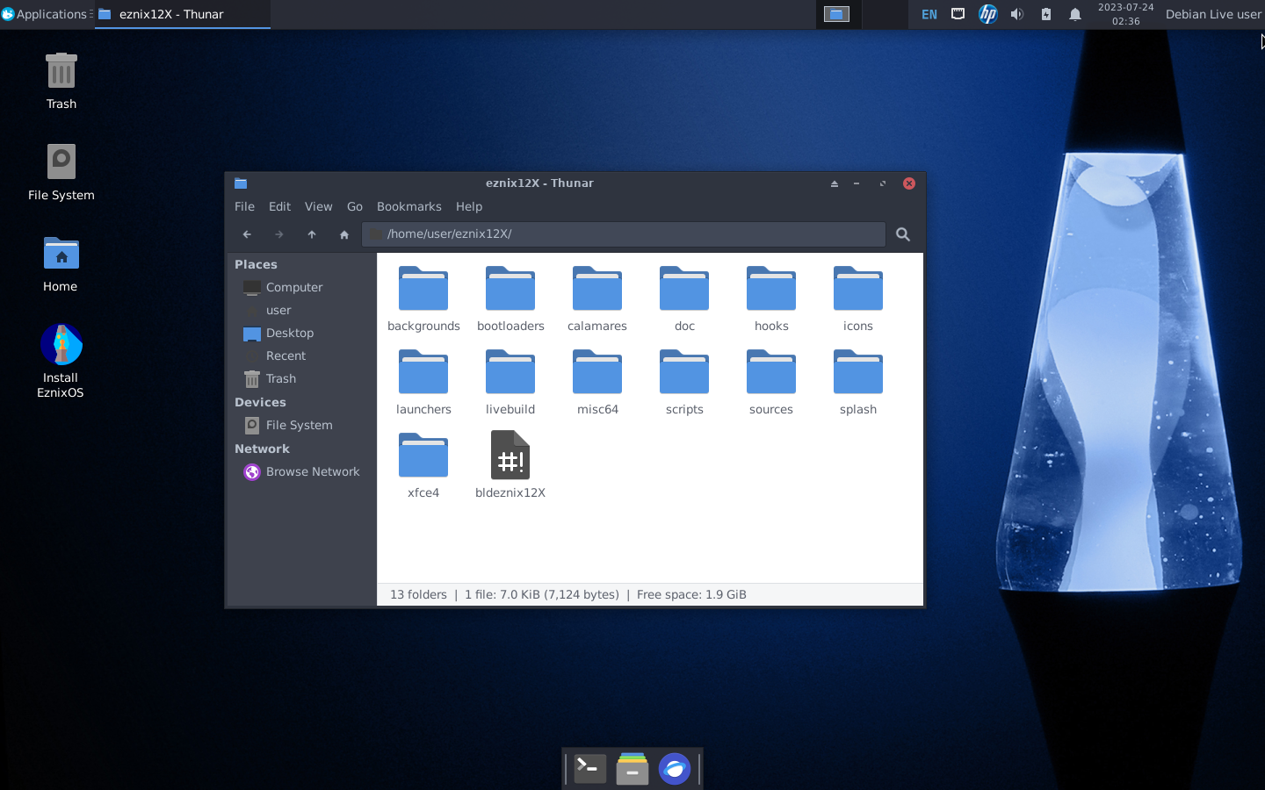Launch terminal from the bottom dock
Viewport: 1265px width, 790px height.
[x=590, y=769]
